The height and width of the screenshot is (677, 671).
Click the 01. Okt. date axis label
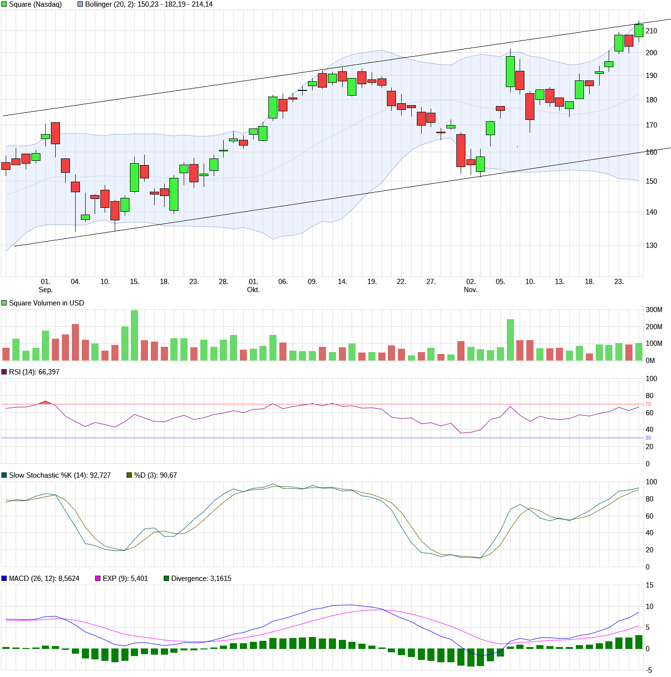click(253, 285)
